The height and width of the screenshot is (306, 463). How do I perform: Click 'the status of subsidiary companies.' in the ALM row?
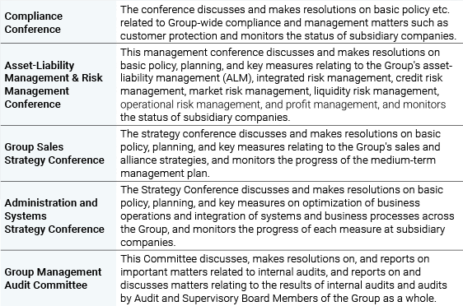click(x=205, y=118)
